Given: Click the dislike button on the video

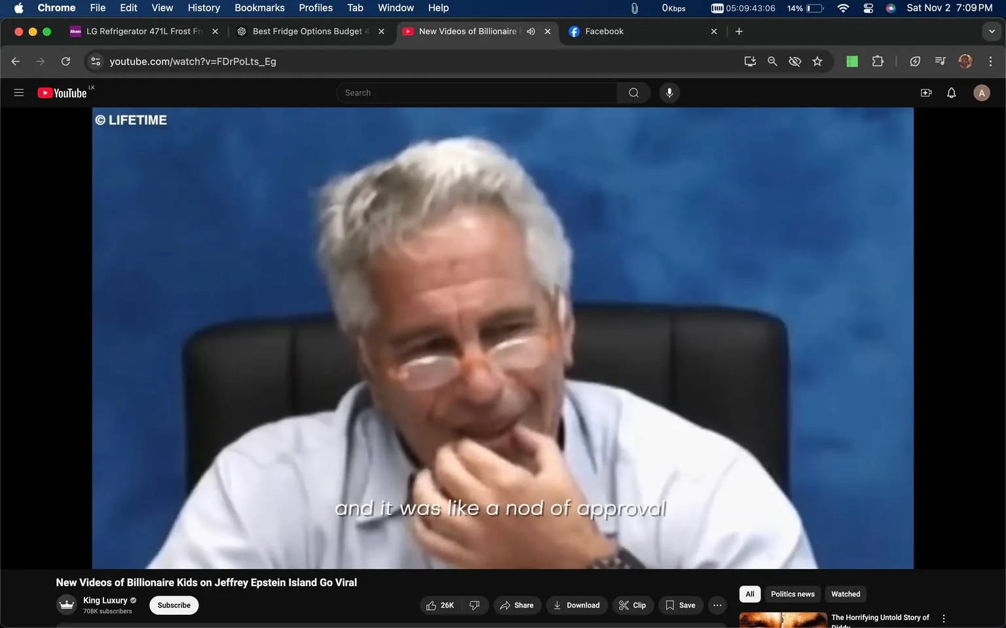Looking at the screenshot, I should point(474,605).
